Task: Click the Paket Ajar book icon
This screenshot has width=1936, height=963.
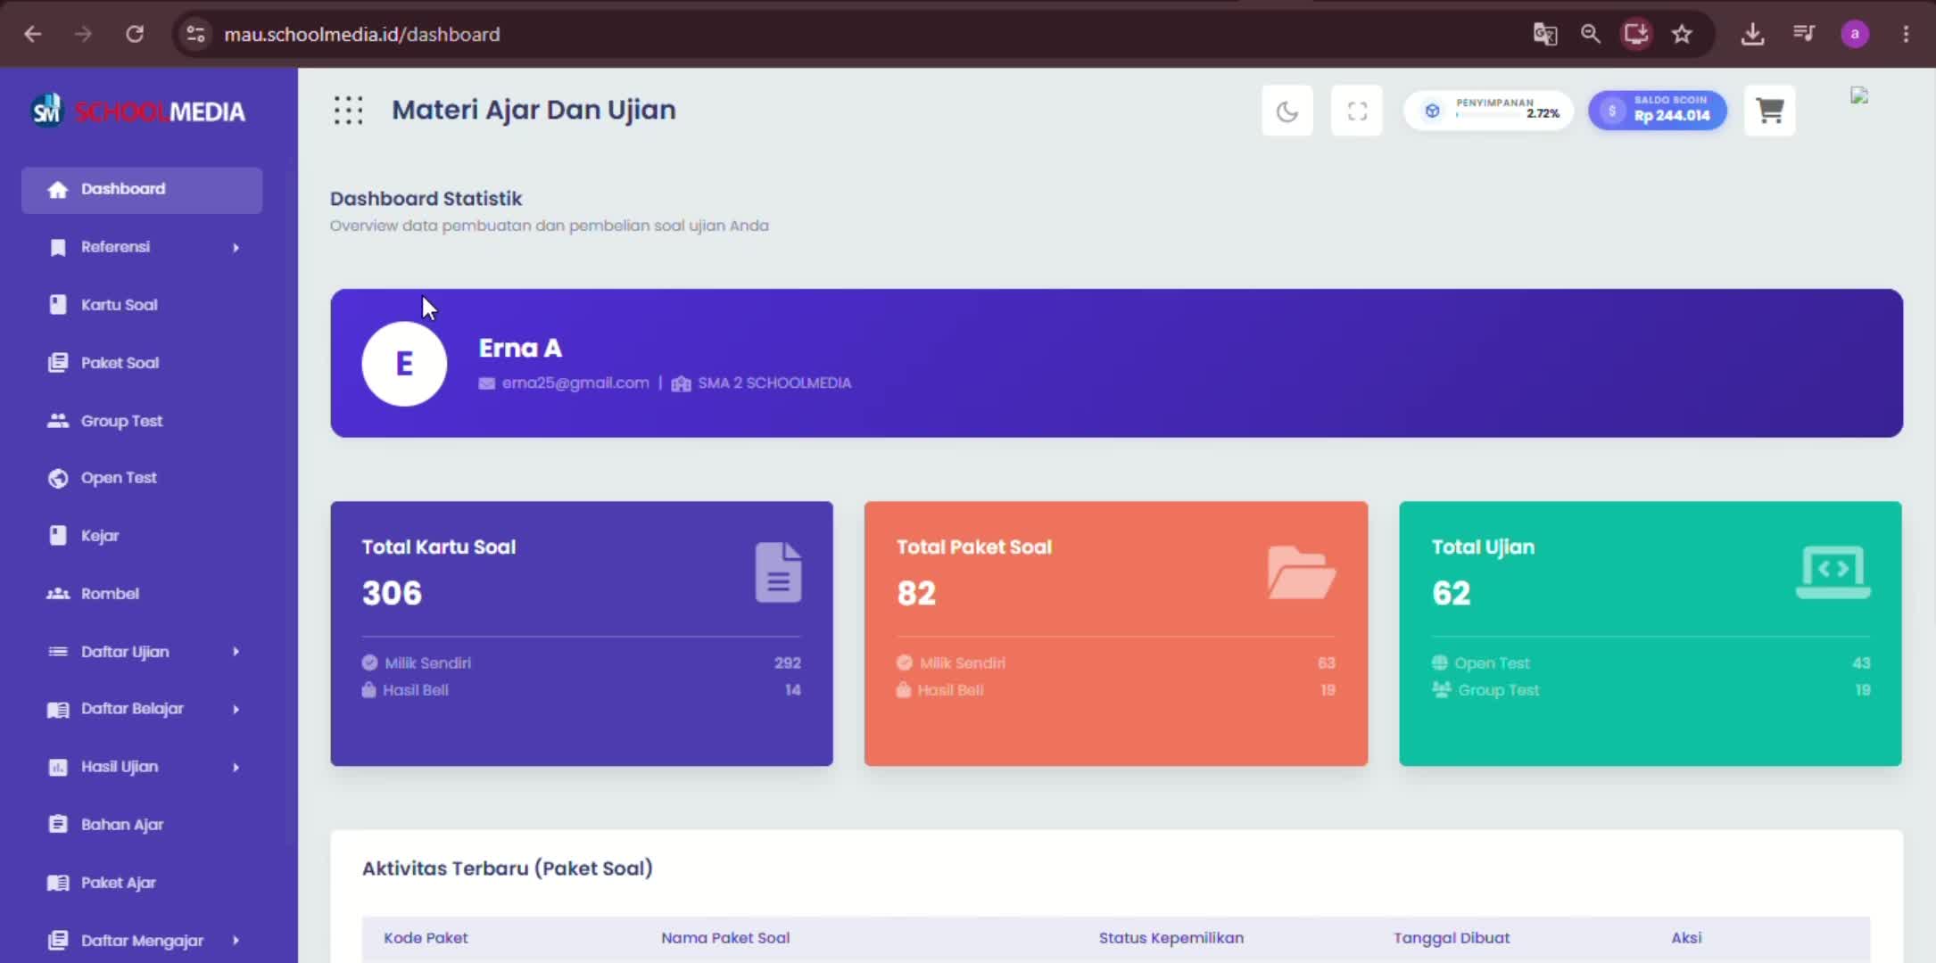Action: click(58, 883)
